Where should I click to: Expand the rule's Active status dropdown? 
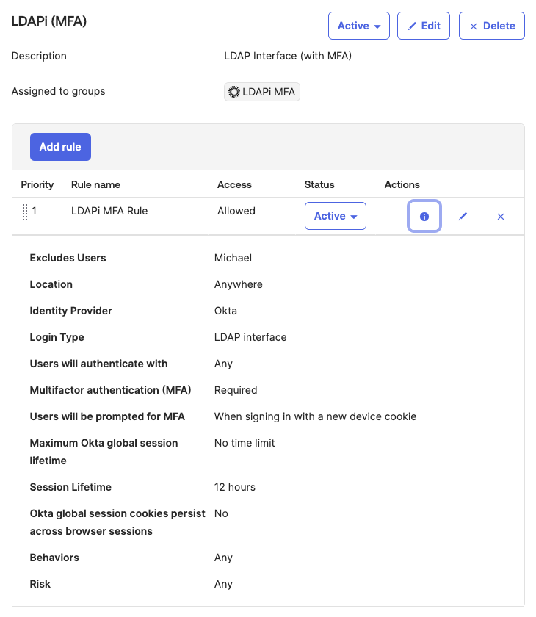pos(335,216)
